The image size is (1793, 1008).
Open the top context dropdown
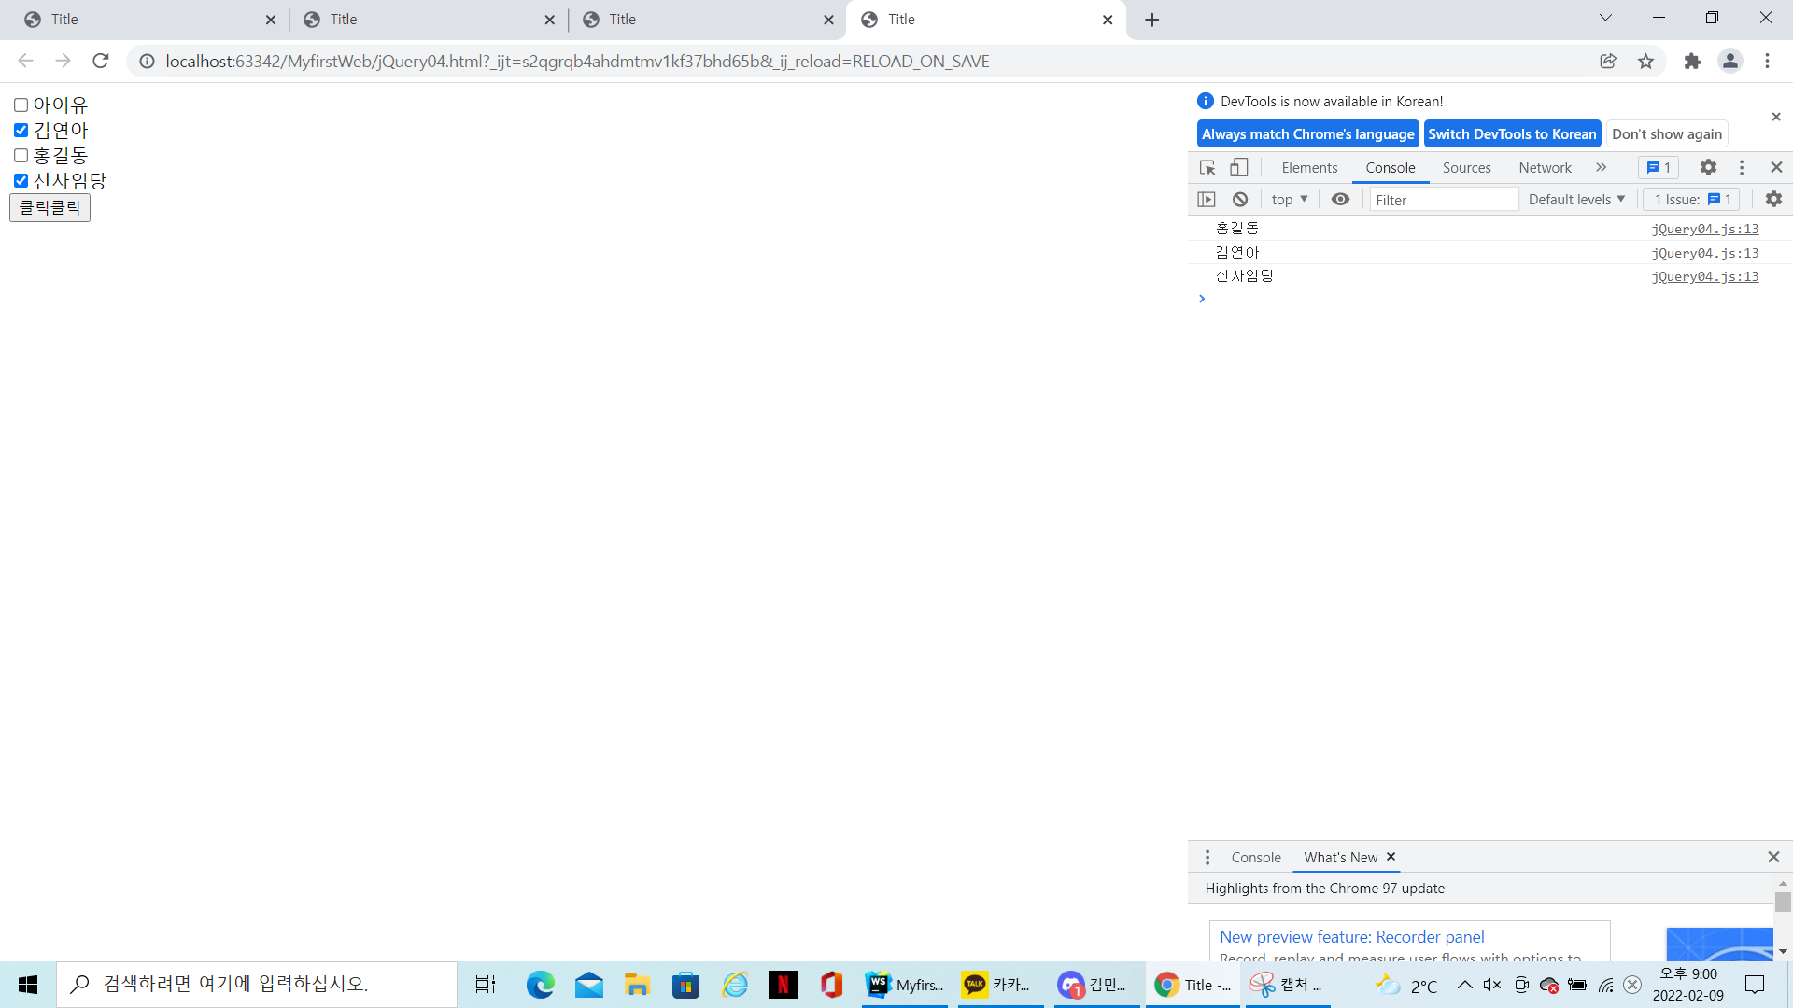(x=1290, y=200)
